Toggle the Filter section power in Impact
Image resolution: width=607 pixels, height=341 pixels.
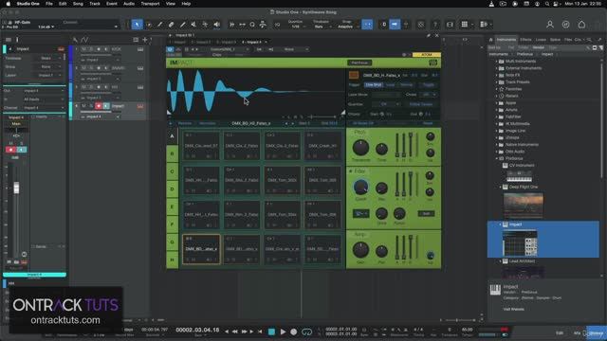pos(351,170)
